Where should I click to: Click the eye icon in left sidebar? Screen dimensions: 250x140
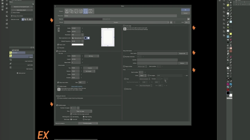point(7,28)
